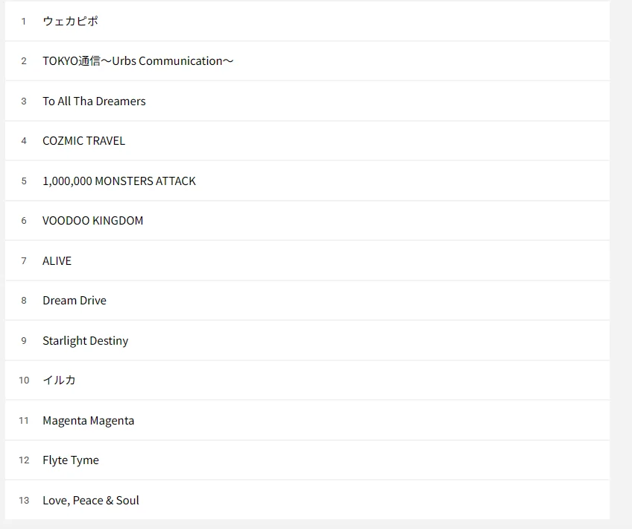Click track number 2 in list
632x529 pixels.
coord(24,61)
